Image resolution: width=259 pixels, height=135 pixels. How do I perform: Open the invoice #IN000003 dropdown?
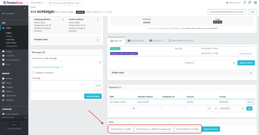(232, 108)
